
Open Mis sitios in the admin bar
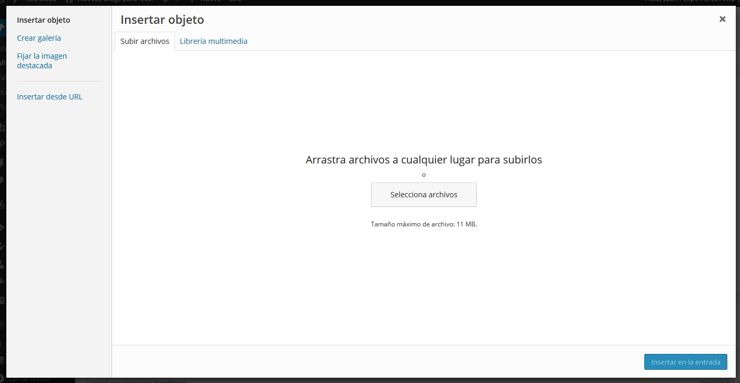[x=41, y=2]
